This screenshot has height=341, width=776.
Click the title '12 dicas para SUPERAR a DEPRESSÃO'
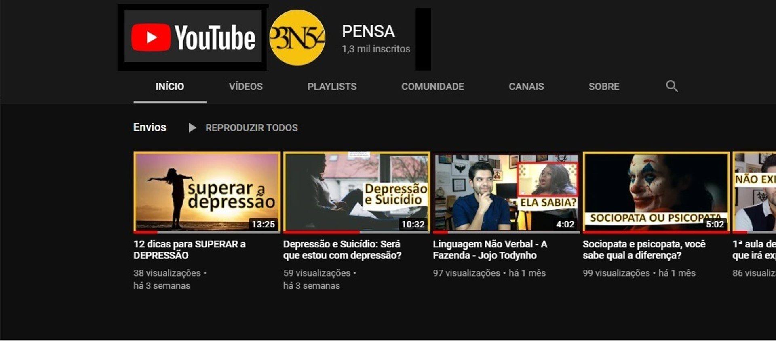[190, 250]
